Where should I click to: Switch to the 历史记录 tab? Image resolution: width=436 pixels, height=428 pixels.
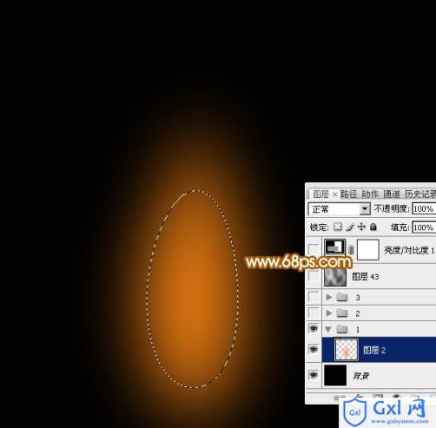pos(420,194)
